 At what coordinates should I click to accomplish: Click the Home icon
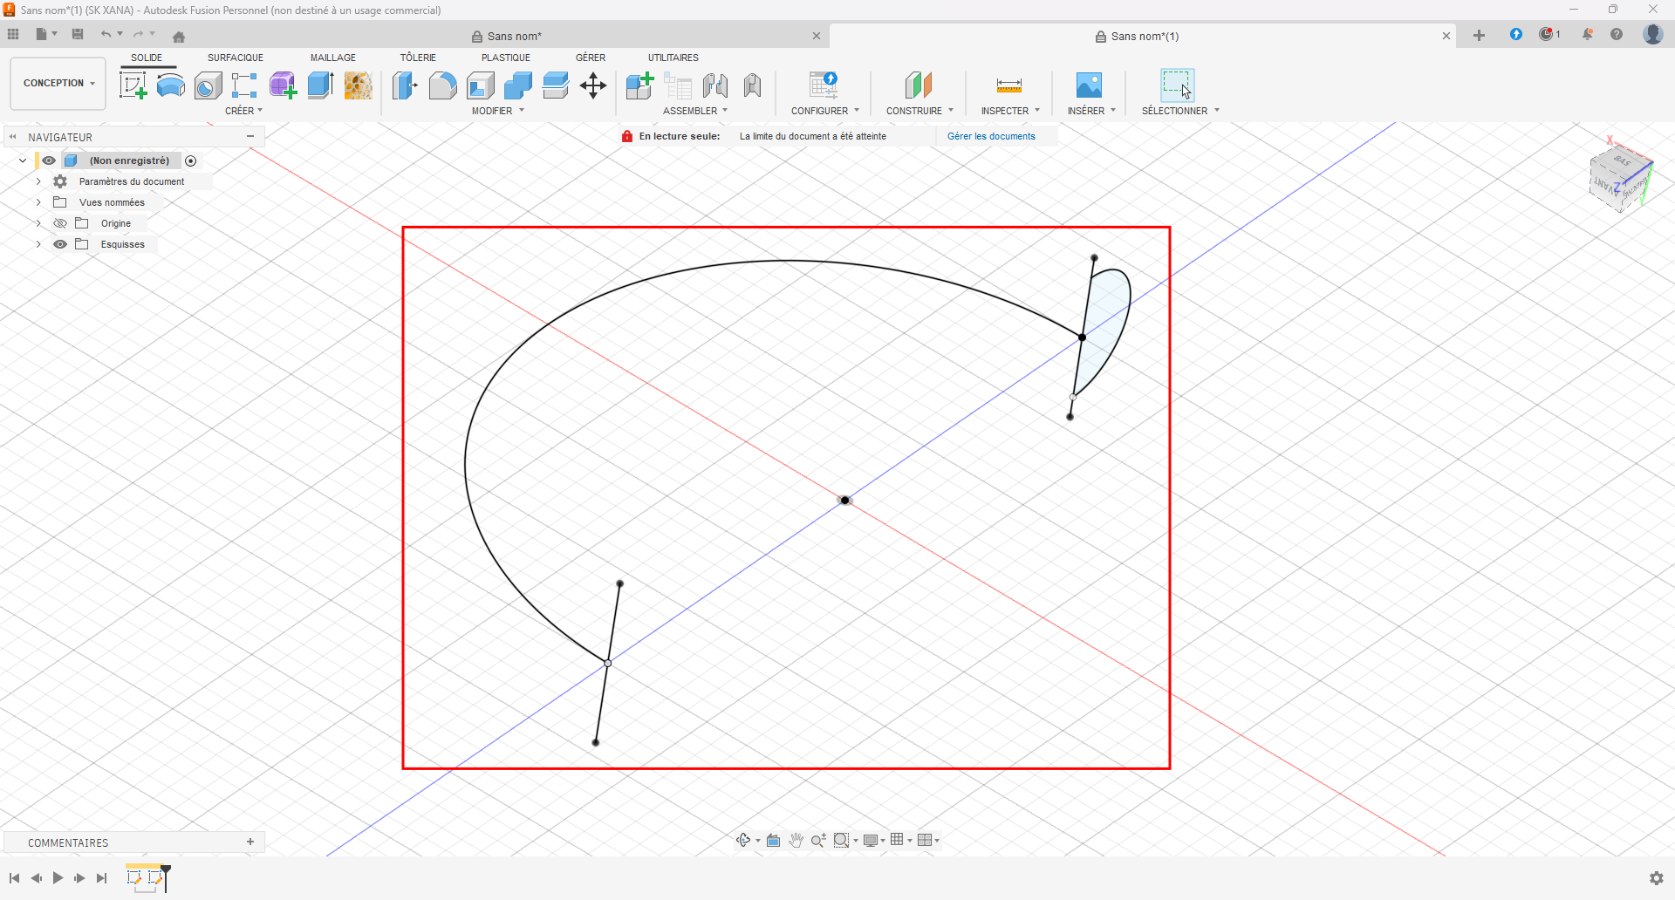click(179, 37)
